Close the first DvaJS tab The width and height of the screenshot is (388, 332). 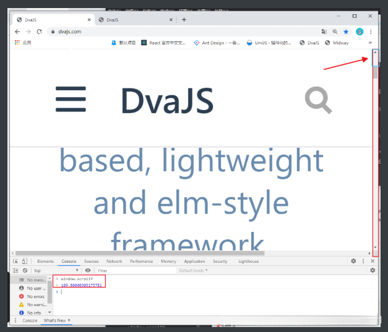point(89,20)
